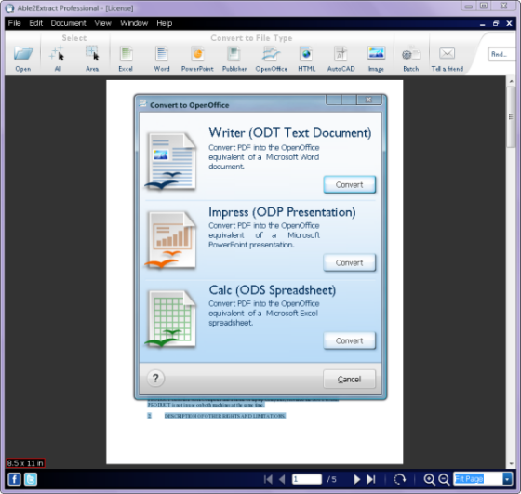Click the page number input field
Screen dimensions: 521x494
pos(307,479)
